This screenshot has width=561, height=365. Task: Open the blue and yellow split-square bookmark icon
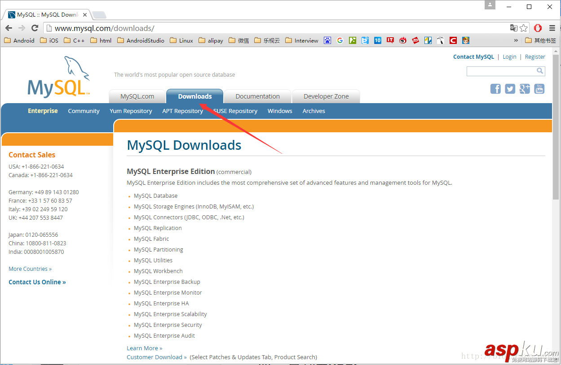point(428,40)
